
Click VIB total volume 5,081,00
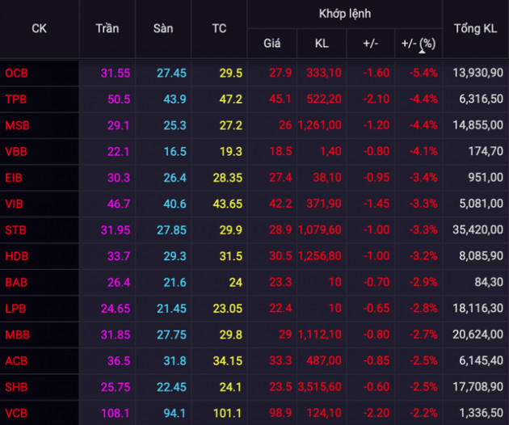coord(481,204)
